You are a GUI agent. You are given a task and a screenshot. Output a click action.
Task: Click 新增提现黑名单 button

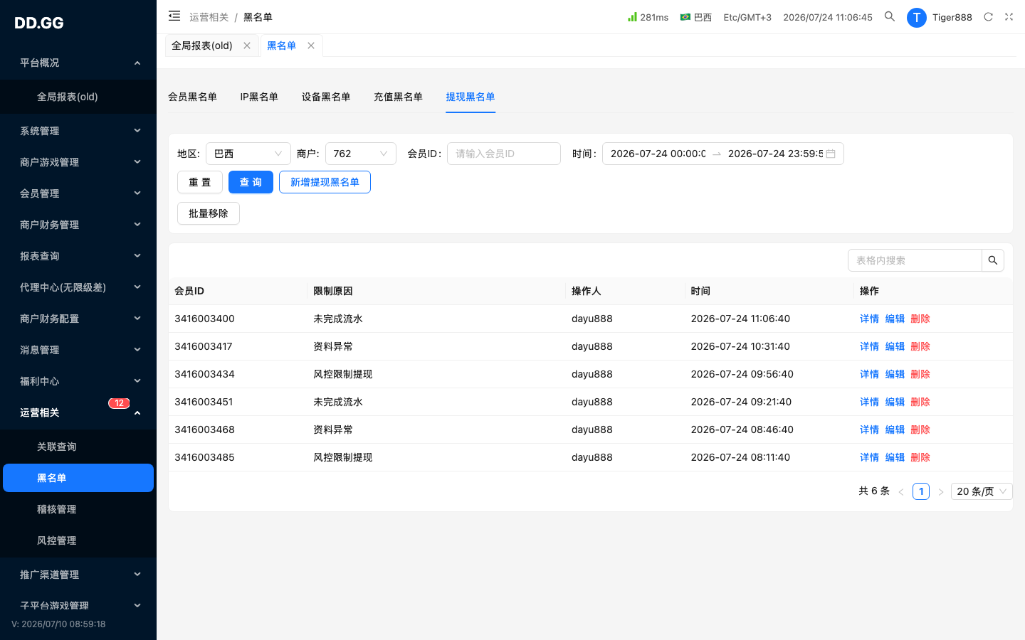coord(325,182)
